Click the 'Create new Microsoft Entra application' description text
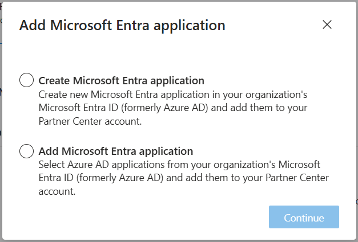 coord(173,108)
